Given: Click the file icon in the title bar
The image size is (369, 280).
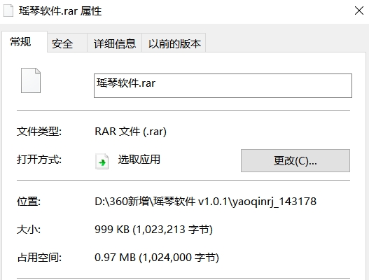Looking at the screenshot, I should tap(8, 10).
